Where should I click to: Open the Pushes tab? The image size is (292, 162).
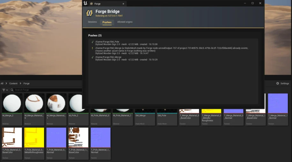(x=107, y=22)
